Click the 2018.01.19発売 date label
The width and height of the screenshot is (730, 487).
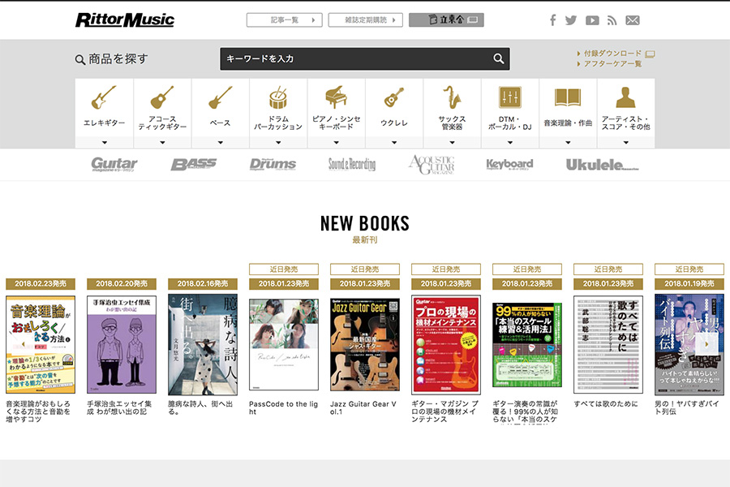tap(689, 283)
